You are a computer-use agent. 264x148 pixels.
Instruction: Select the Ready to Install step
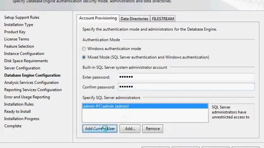click(17, 111)
